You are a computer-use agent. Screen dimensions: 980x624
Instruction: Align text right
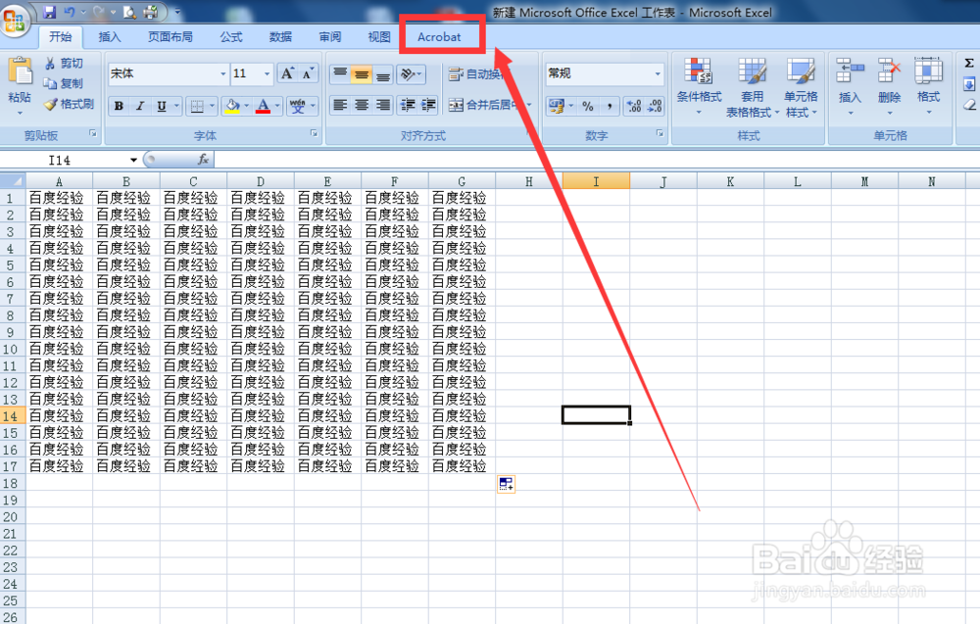tap(382, 105)
